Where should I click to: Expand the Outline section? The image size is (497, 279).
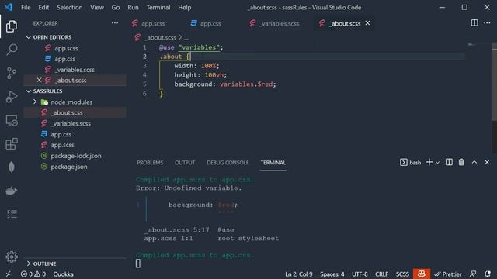point(28,263)
